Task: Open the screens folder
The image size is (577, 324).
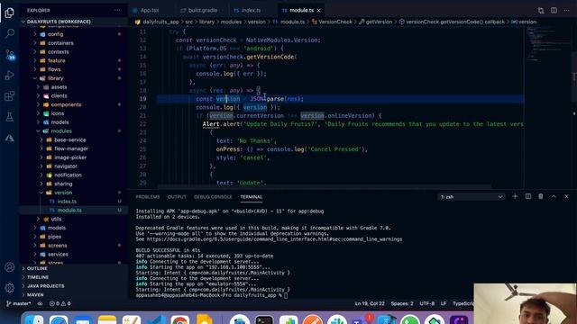Action: pos(58,246)
